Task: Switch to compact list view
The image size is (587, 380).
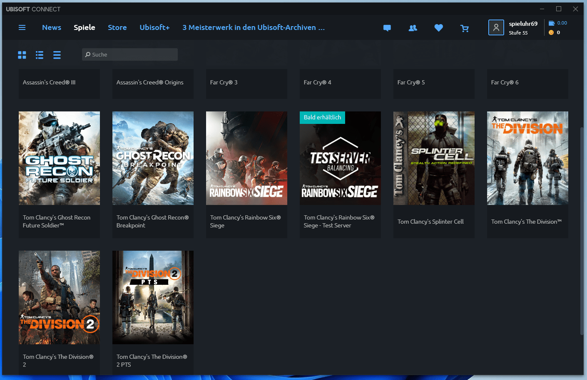Action: (57, 55)
